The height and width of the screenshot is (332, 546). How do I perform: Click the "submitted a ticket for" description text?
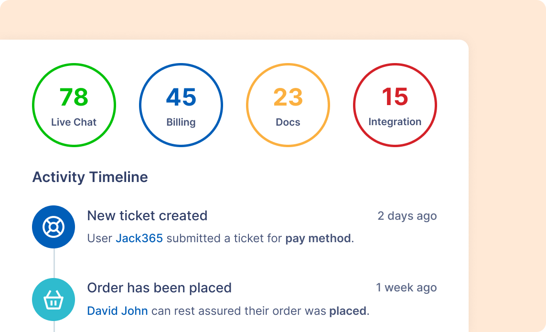point(224,238)
